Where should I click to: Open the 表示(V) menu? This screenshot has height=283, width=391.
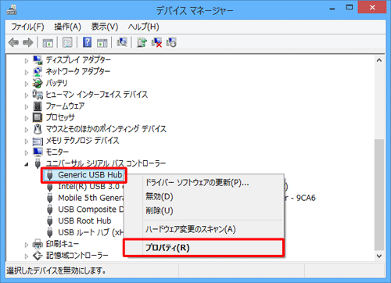(x=105, y=27)
